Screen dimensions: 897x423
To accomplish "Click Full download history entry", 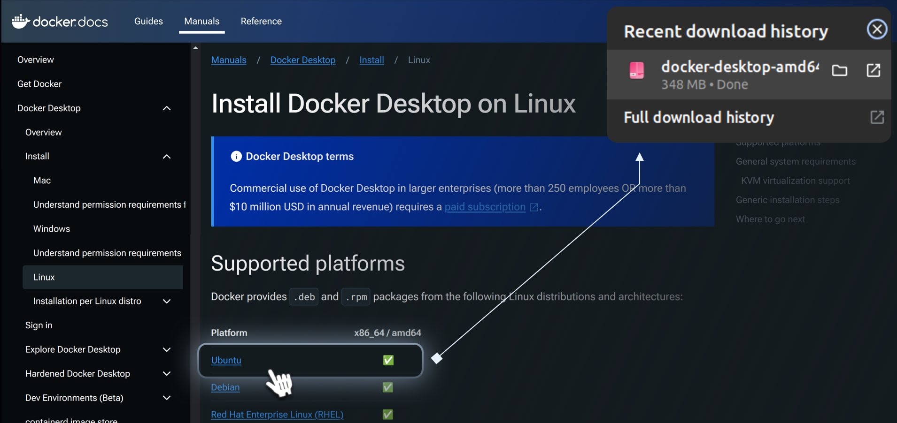I will click(x=699, y=117).
